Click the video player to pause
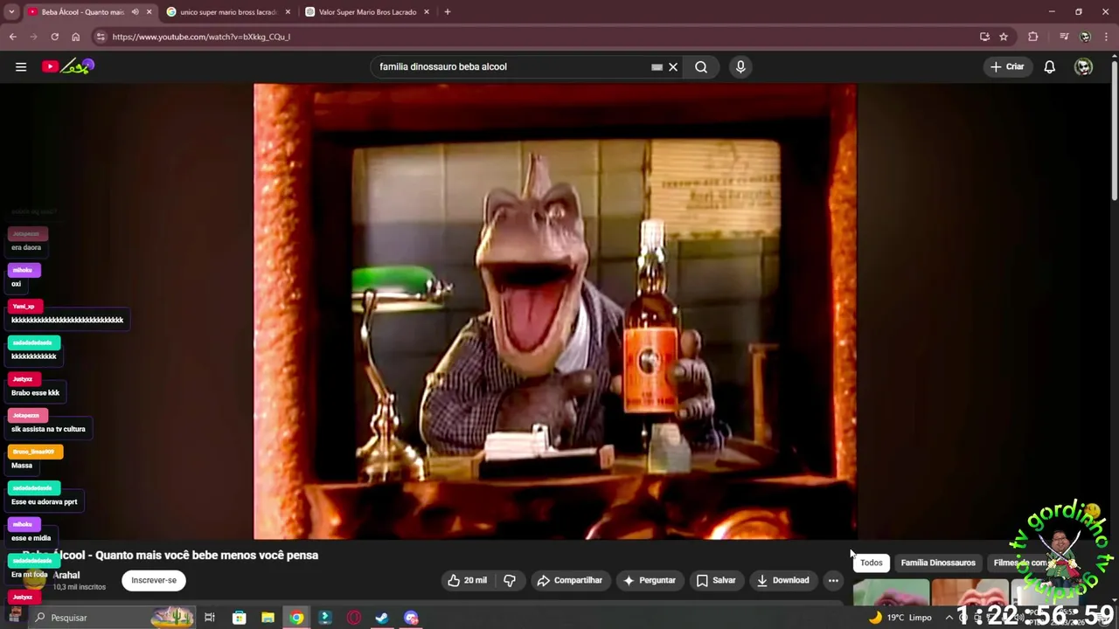The width and height of the screenshot is (1119, 629). [555, 312]
